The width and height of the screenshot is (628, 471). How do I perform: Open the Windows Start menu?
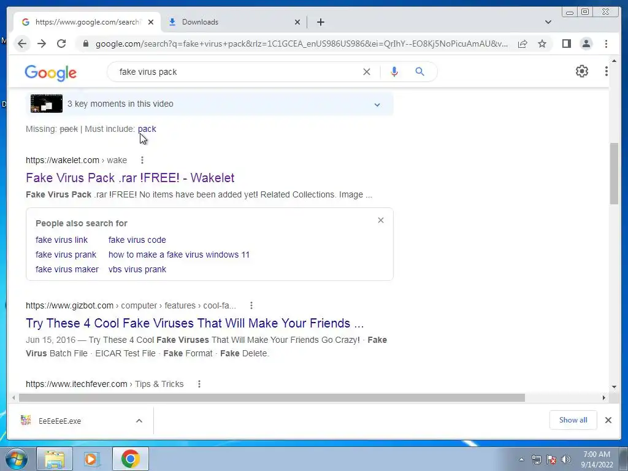pyautogui.click(x=16, y=459)
